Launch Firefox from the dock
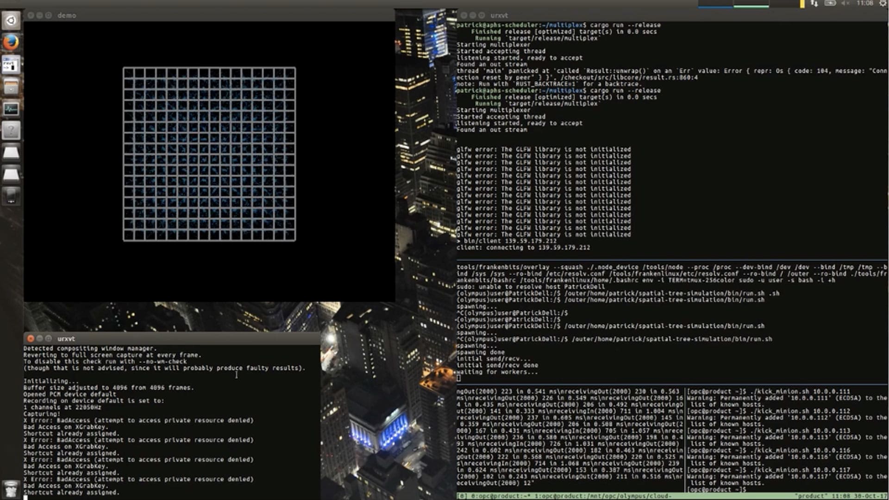The width and height of the screenshot is (889, 500). pos(11,43)
